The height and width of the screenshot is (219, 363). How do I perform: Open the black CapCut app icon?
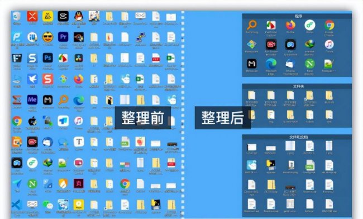pos(63,17)
